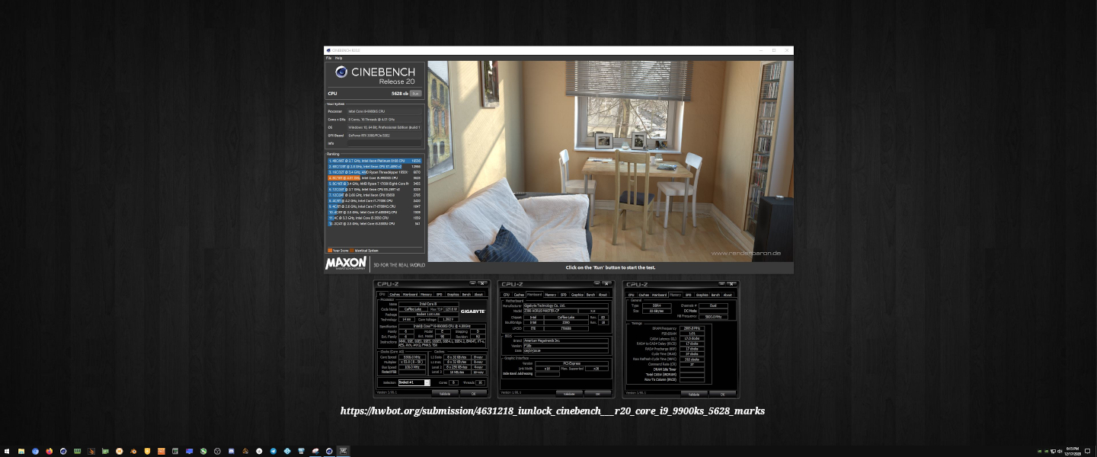Open CPU tab in right CPU-Z window

[631, 295]
